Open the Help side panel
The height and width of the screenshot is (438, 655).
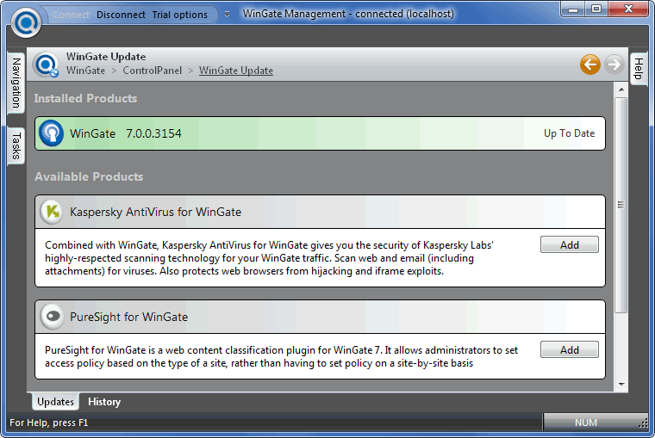639,69
